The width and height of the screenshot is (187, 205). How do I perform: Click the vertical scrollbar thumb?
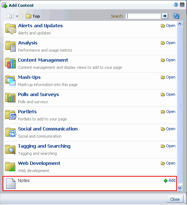coord(180,105)
